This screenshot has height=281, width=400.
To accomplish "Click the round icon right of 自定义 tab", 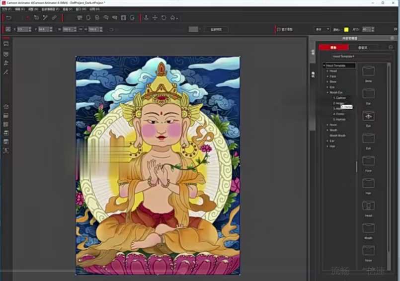I will 391,48.
